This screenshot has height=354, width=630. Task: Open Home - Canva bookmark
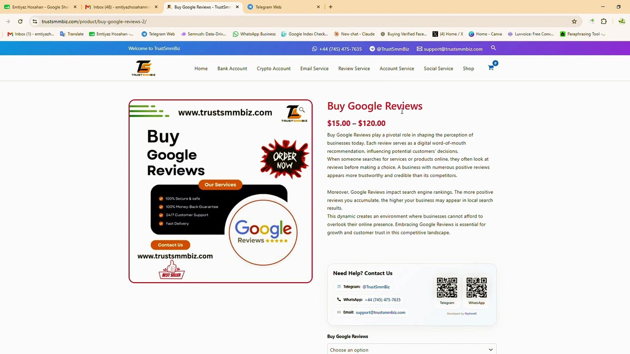485,34
